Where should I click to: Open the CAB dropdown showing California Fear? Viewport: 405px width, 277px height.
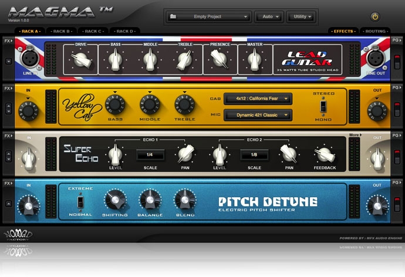258,99
